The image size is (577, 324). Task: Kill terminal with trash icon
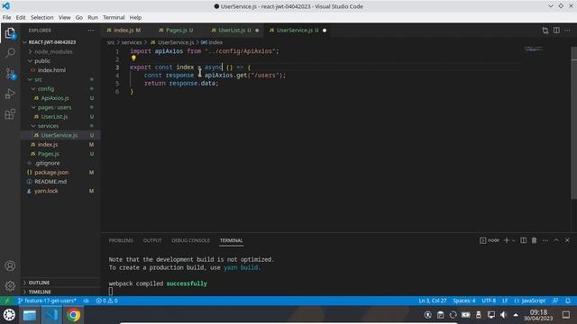coord(534,240)
